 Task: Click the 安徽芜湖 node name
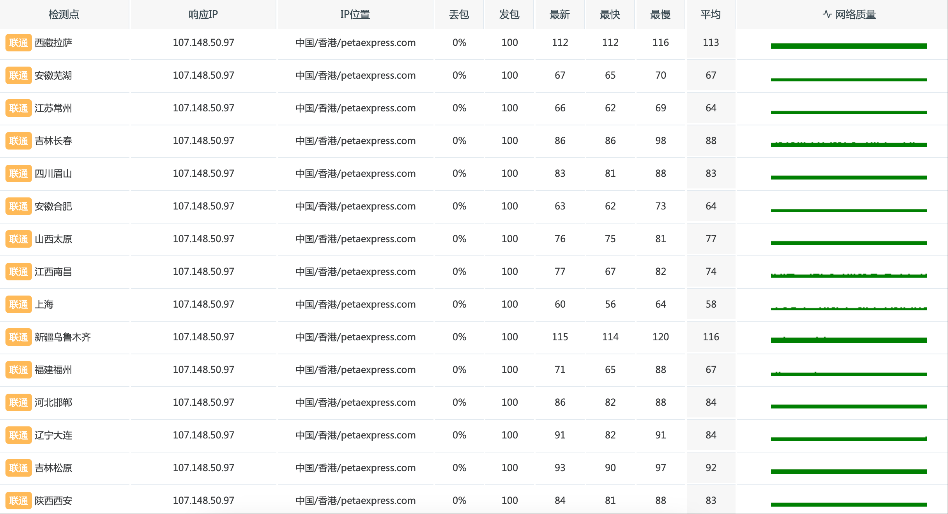[53, 76]
